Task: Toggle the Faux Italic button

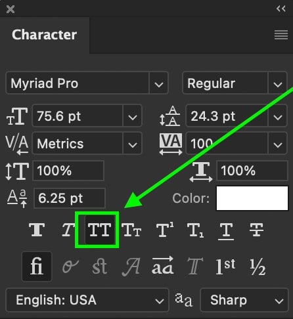Action: point(68,230)
